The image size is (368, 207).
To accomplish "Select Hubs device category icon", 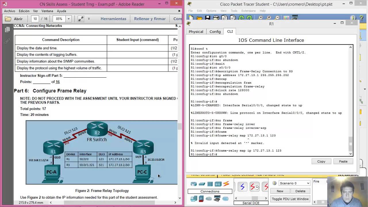I will point(210,184).
